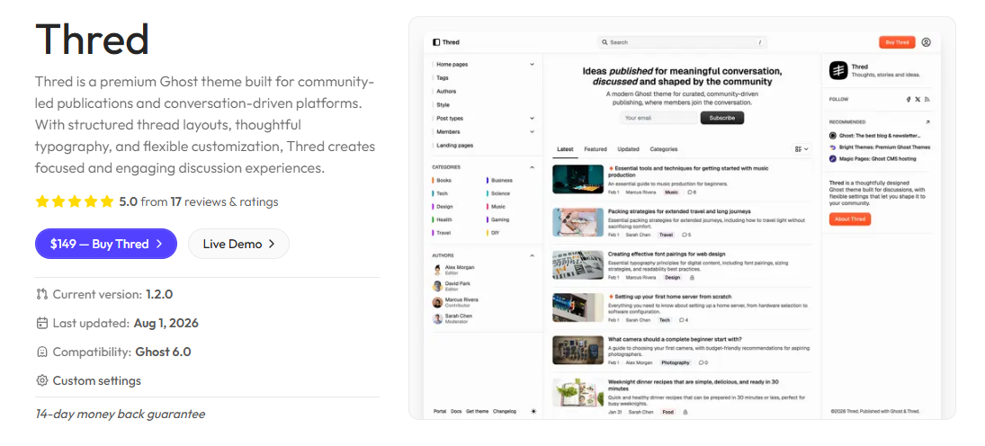Open the Style menu item
985x446 pixels.
[443, 105]
